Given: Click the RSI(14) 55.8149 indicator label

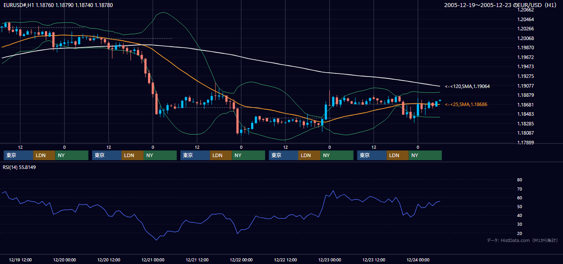Looking at the screenshot, I should click(x=19, y=167).
